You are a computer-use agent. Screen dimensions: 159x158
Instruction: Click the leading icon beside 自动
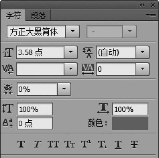[x=88, y=52]
